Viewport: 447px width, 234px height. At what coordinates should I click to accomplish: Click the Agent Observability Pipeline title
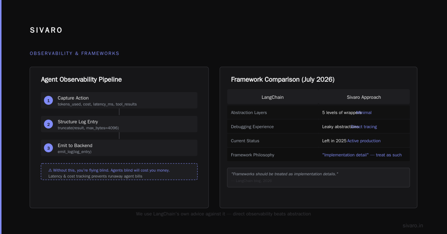pyautogui.click(x=81, y=79)
